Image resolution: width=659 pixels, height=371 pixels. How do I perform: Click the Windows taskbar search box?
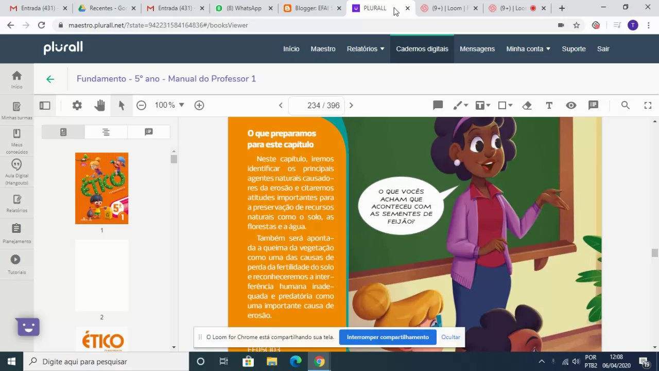point(106,362)
